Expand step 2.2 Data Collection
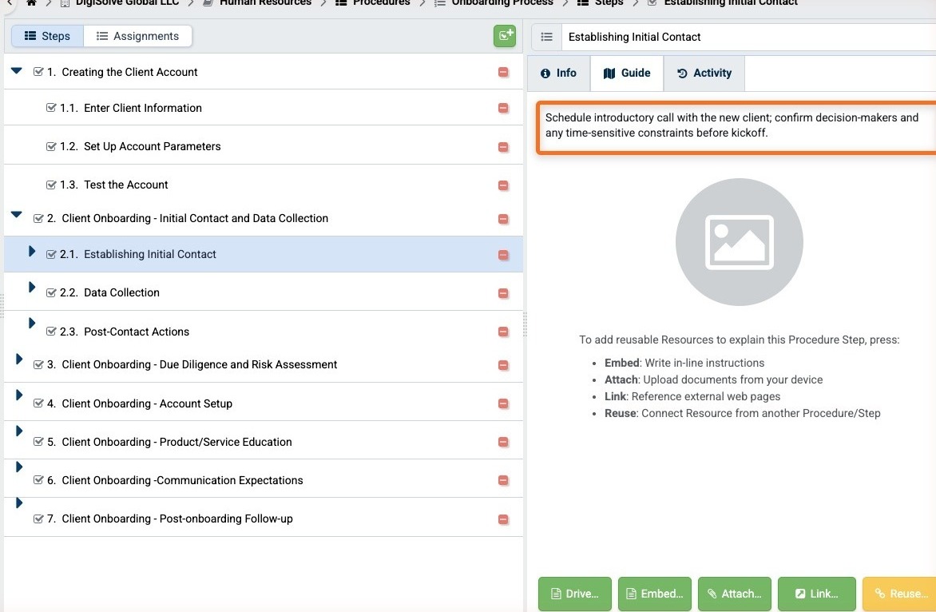936x612 pixels. coord(32,287)
